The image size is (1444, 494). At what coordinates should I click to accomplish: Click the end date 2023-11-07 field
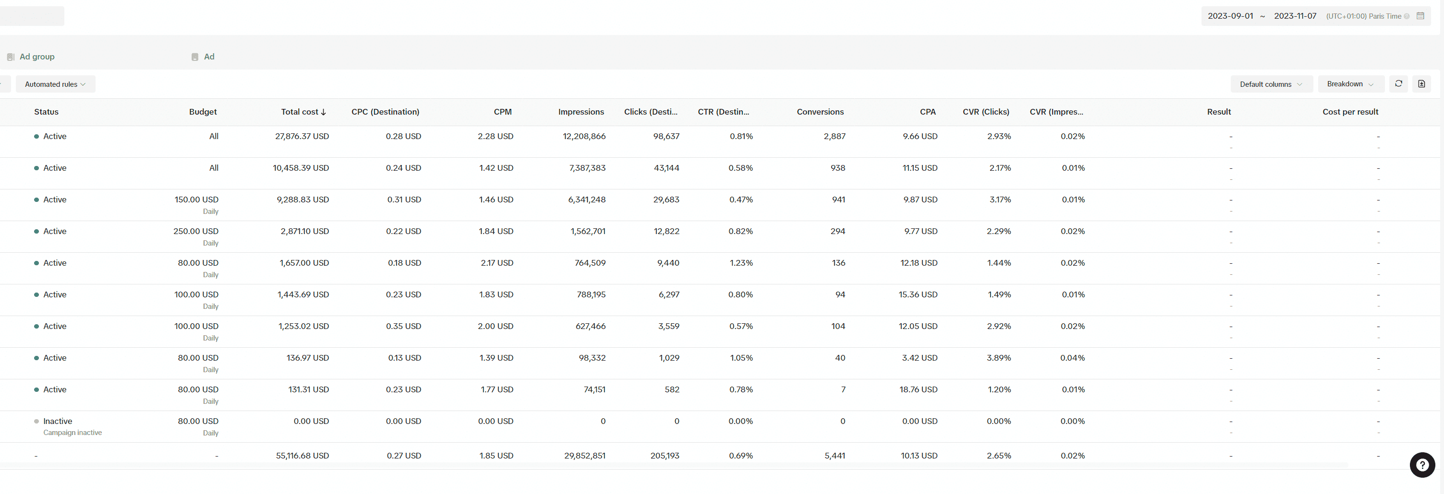[1295, 16]
